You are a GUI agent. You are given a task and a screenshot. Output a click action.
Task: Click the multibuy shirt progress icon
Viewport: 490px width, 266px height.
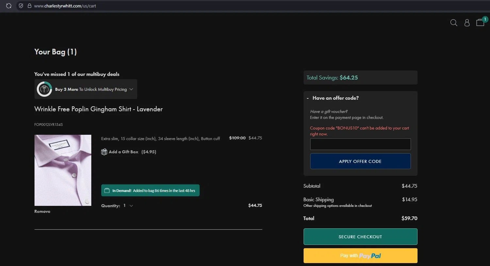point(44,89)
